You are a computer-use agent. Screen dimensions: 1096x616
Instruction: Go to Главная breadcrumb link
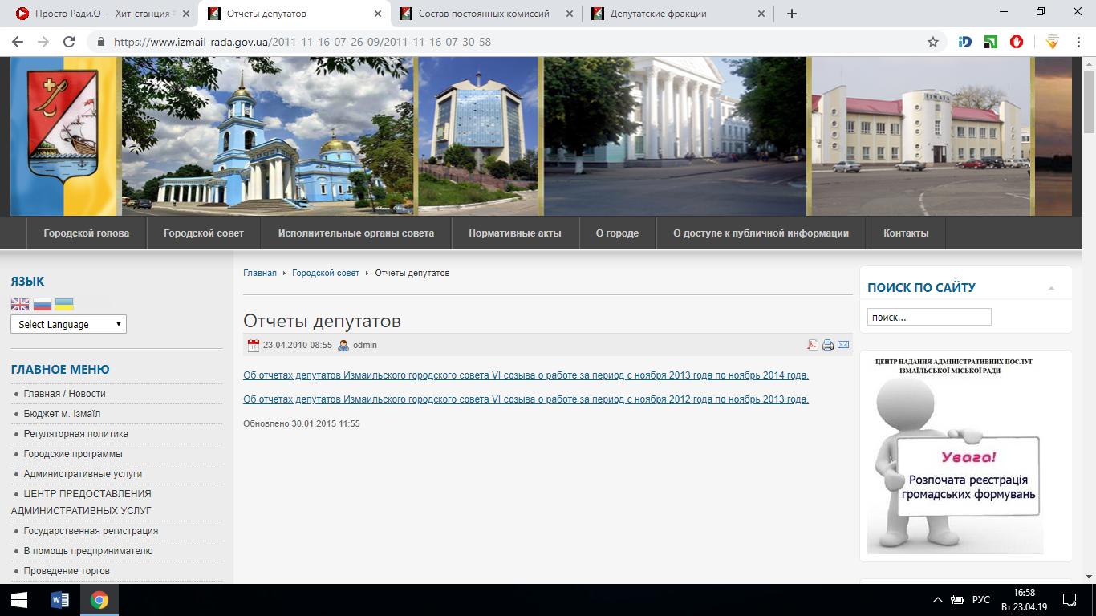tap(260, 273)
